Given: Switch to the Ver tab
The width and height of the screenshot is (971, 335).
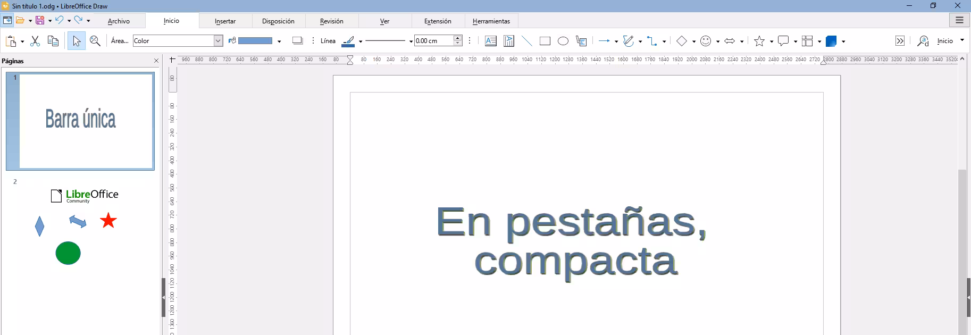Looking at the screenshot, I should pos(385,21).
